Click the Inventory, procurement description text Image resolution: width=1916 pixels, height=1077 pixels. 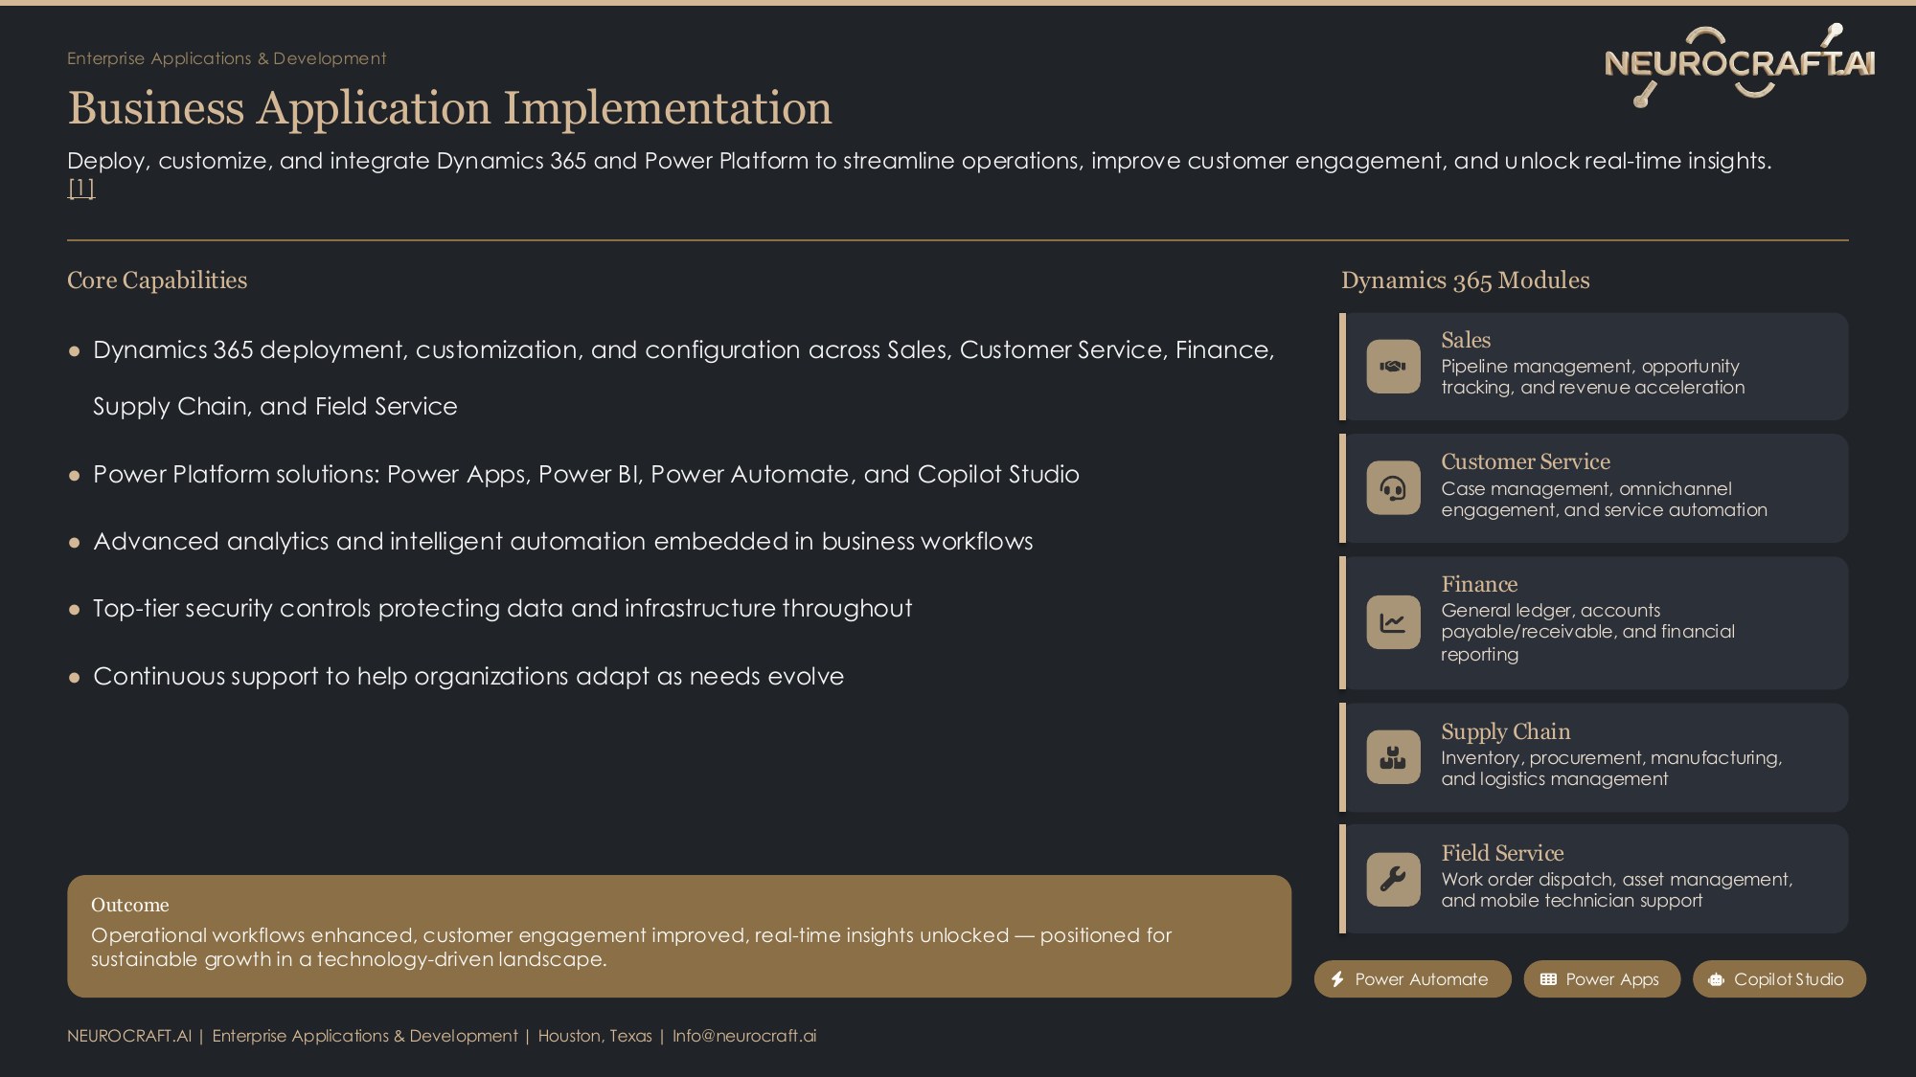click(x=1611, y=769)
